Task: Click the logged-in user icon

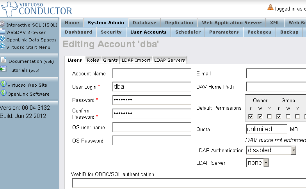Action: pyautogui.click(x=270, y=8)
